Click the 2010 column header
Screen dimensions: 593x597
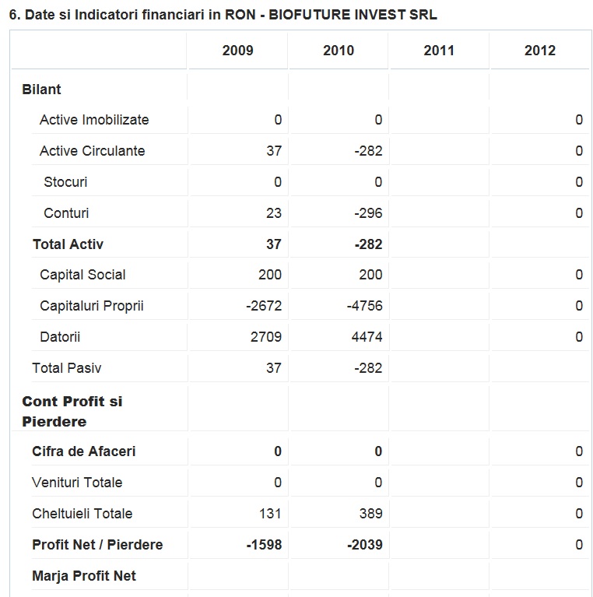click(339, 51)
